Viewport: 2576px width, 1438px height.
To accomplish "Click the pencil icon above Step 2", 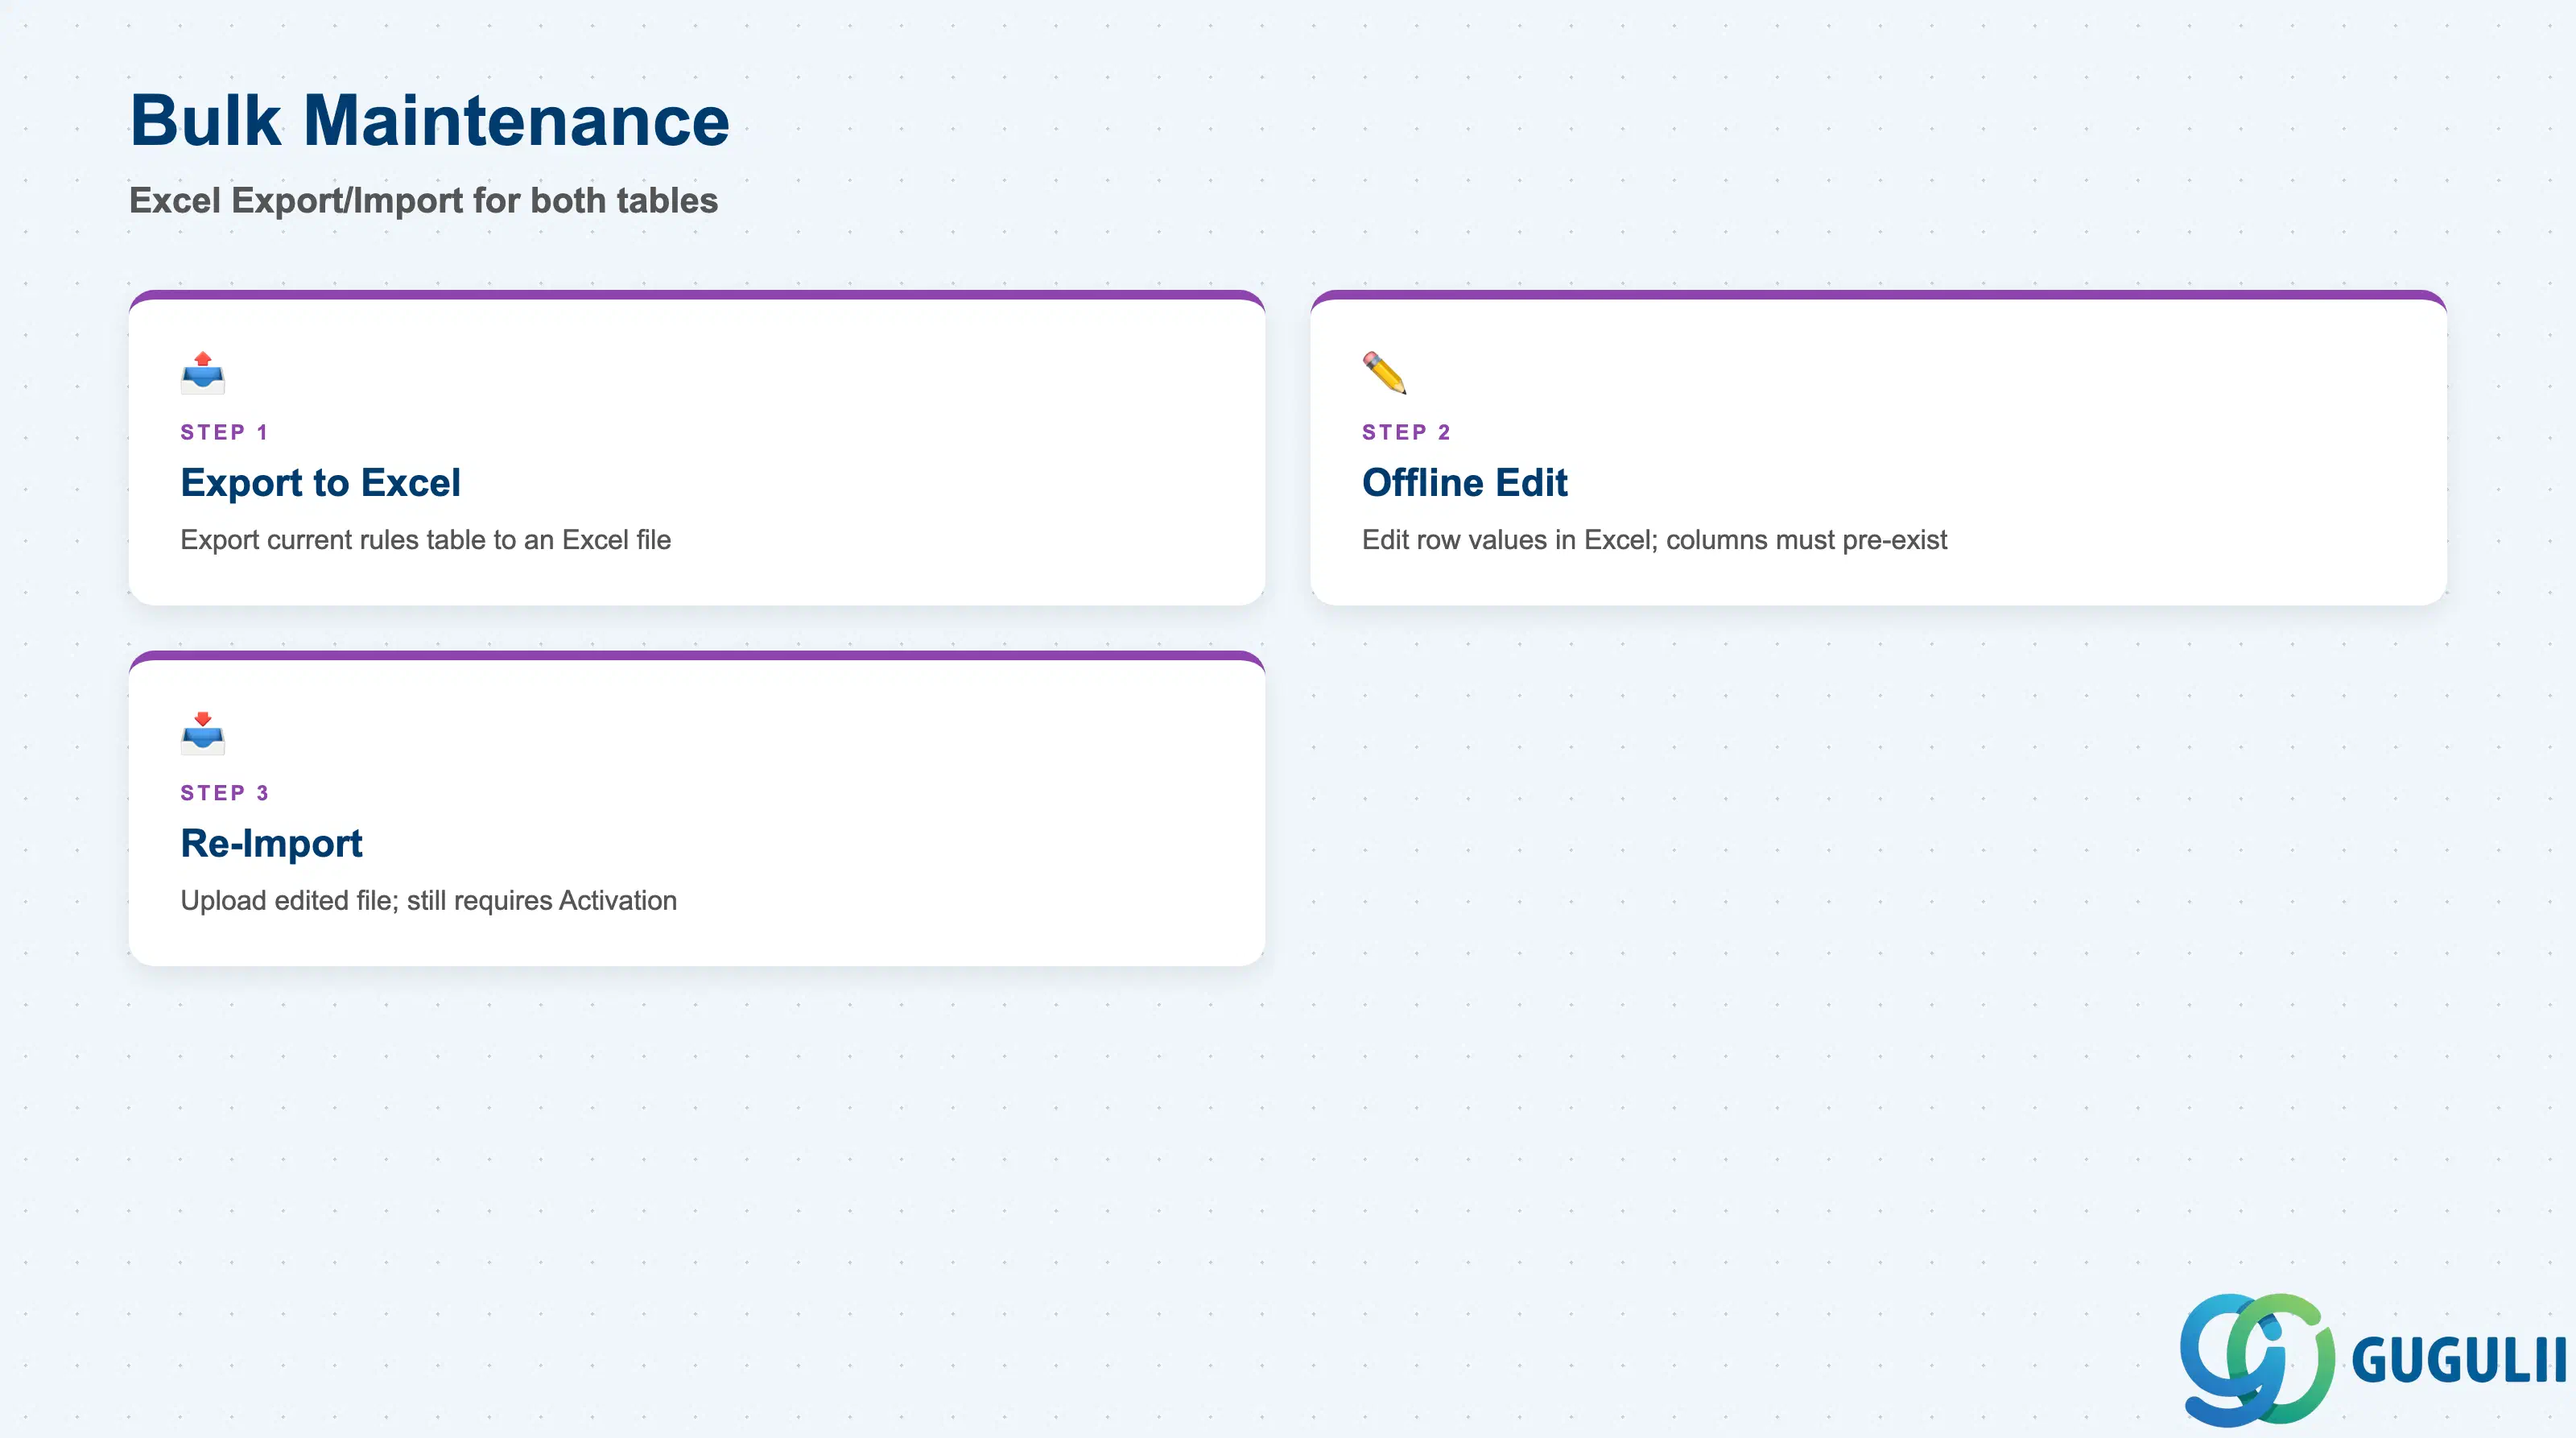I will [x=1385, y=372].
